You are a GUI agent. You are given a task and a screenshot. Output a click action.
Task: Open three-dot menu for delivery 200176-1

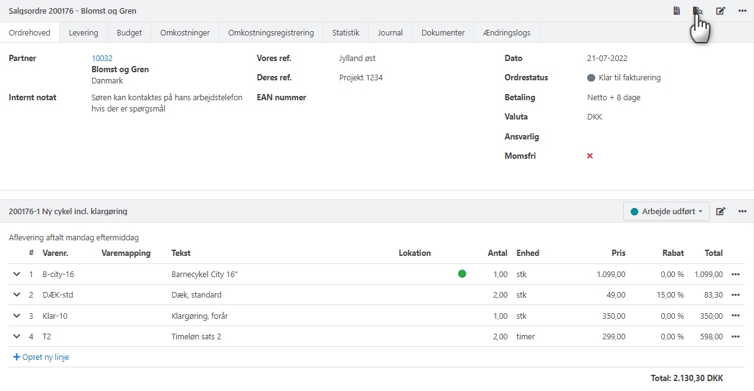coord(742,212)
